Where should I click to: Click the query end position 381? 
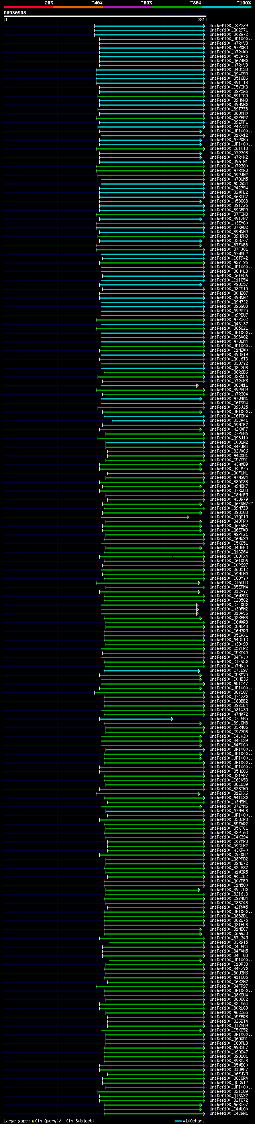201,20
